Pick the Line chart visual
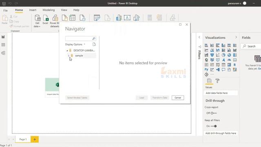 point(206,50)
